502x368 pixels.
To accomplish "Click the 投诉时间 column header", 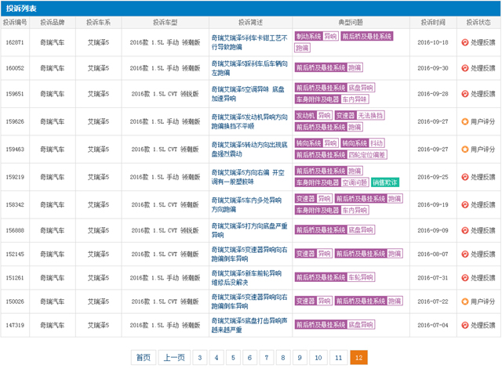I will [x=433, y=23].
